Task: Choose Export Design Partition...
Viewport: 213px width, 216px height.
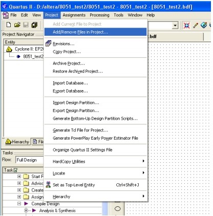Action: click(x=95, y=111)
